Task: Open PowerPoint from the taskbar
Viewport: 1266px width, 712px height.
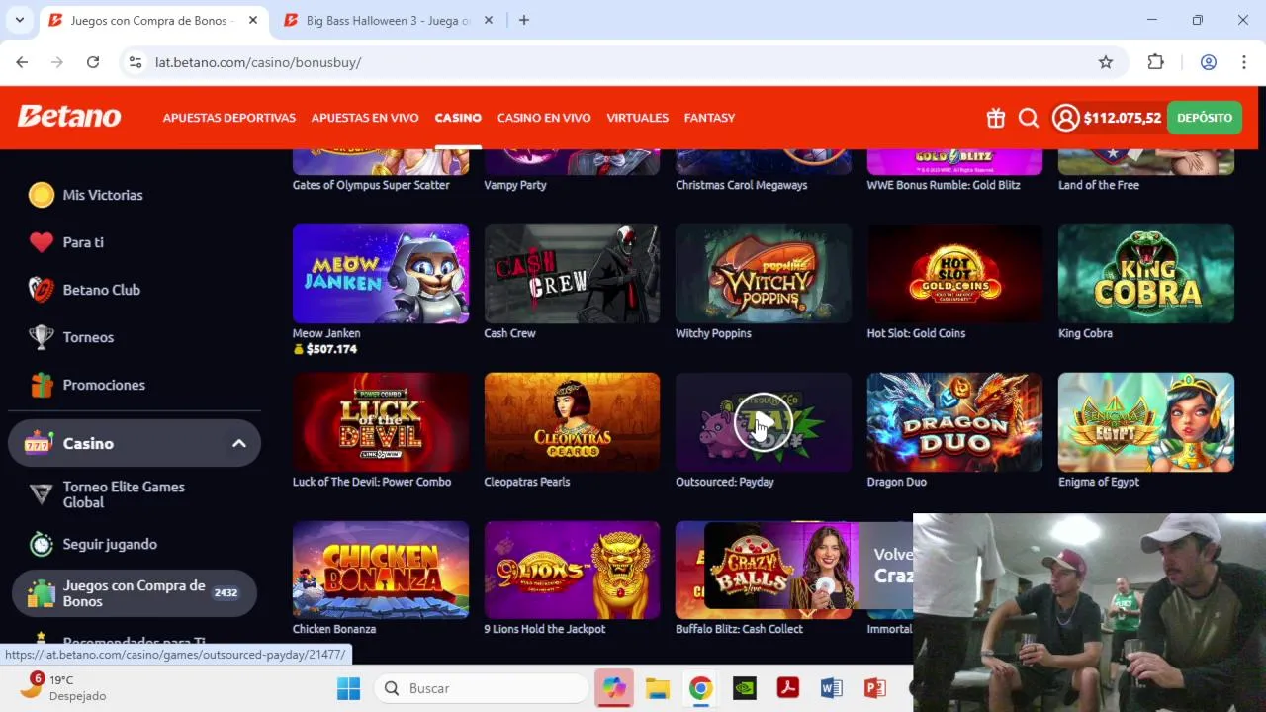Action: tap(874, 688)
